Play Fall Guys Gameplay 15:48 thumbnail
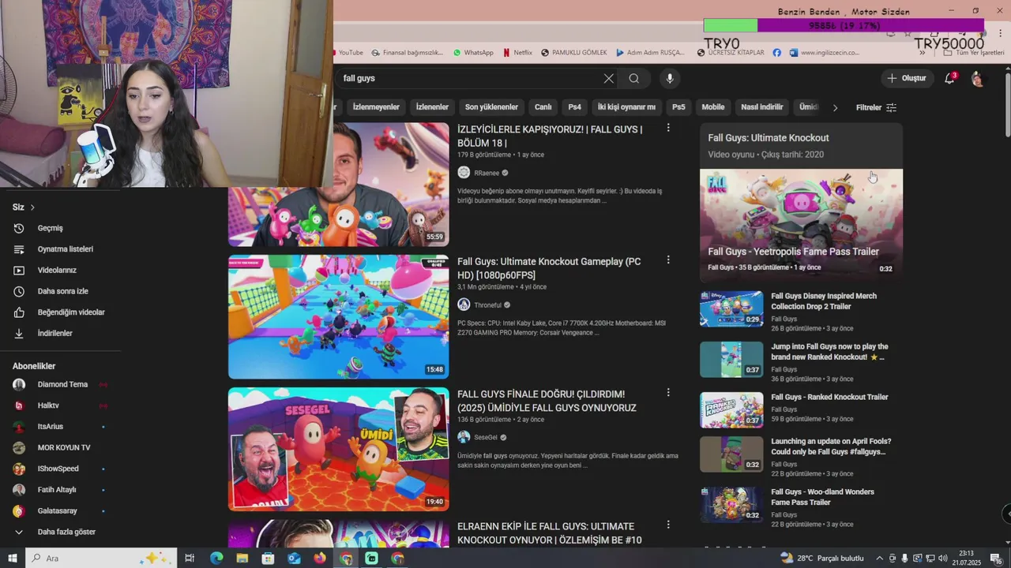The width and height of the screenshot is (1011, 568). (x=338, y=316)
